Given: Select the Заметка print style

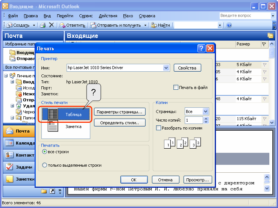Looking at the screenshot, I should pos(65,127).
